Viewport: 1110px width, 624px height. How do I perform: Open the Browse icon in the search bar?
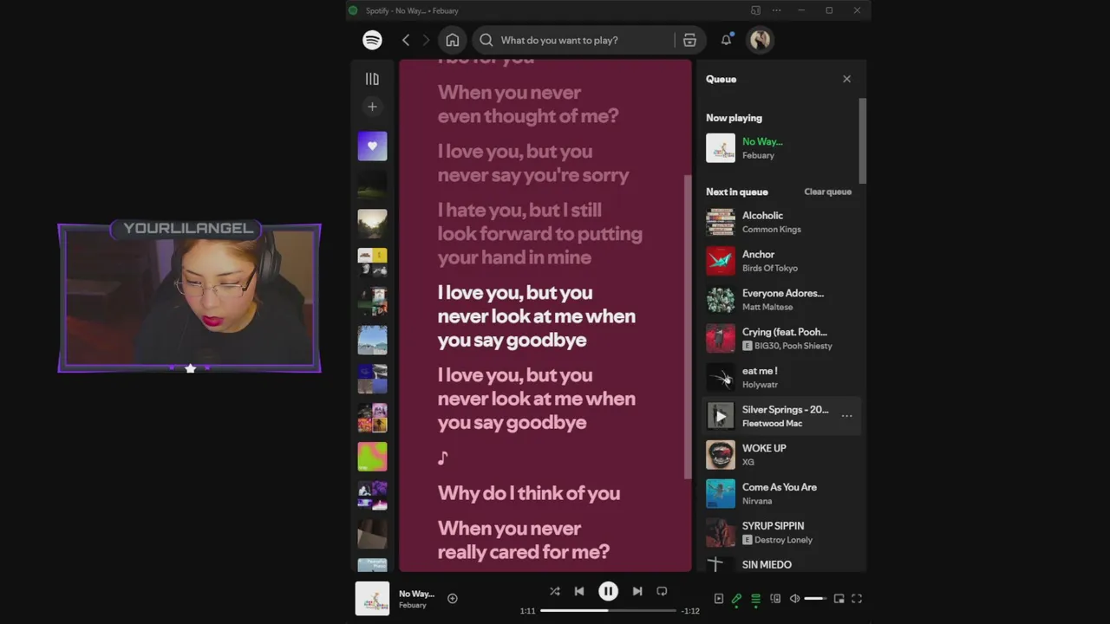click(689, 40)
